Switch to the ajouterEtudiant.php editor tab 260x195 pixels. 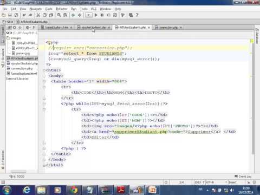(x=94, y=28)
